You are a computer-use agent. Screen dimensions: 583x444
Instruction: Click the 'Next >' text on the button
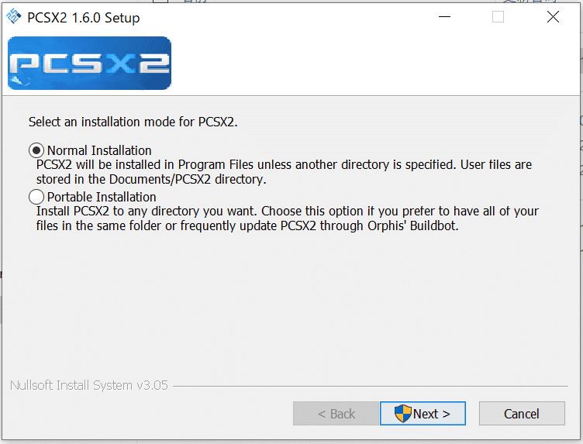432,414
